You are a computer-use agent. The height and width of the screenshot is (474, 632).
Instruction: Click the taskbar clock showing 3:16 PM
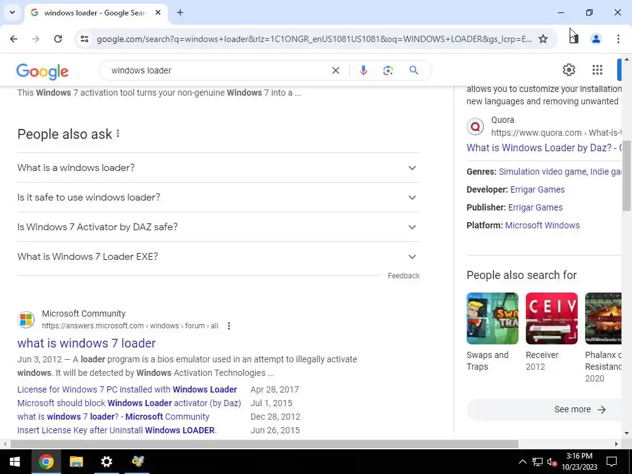(x=579, y=462)
